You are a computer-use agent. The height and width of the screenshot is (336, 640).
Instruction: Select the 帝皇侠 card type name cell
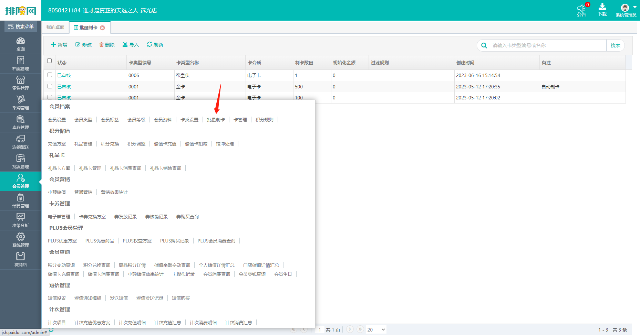click(x=210, y=75)
